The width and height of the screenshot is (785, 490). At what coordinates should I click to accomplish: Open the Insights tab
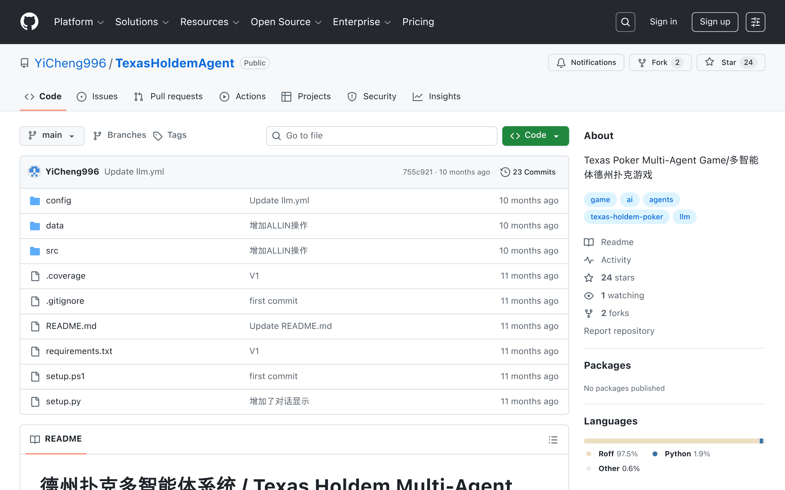coord(436,96)
